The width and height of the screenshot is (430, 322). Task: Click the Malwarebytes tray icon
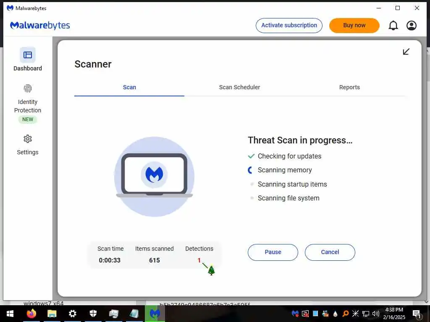click(295, 314)
